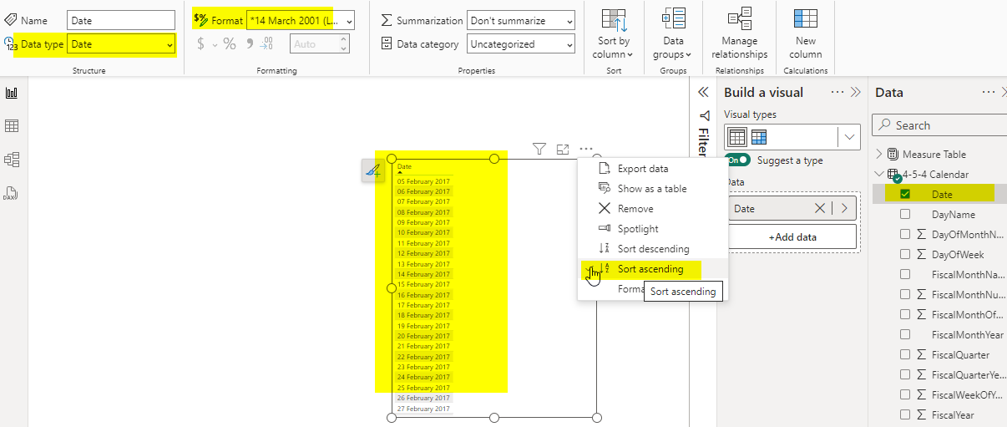Click the FiscalMonthOf... field name
The image size is (1007, 427).
click(x=967, y=314)
